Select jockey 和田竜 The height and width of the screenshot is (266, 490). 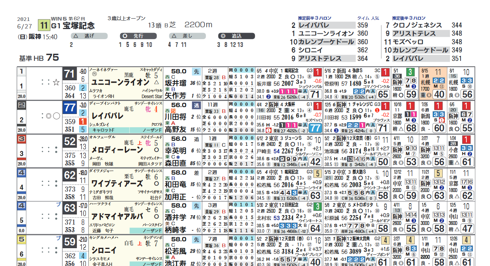[x=176, y=184]
